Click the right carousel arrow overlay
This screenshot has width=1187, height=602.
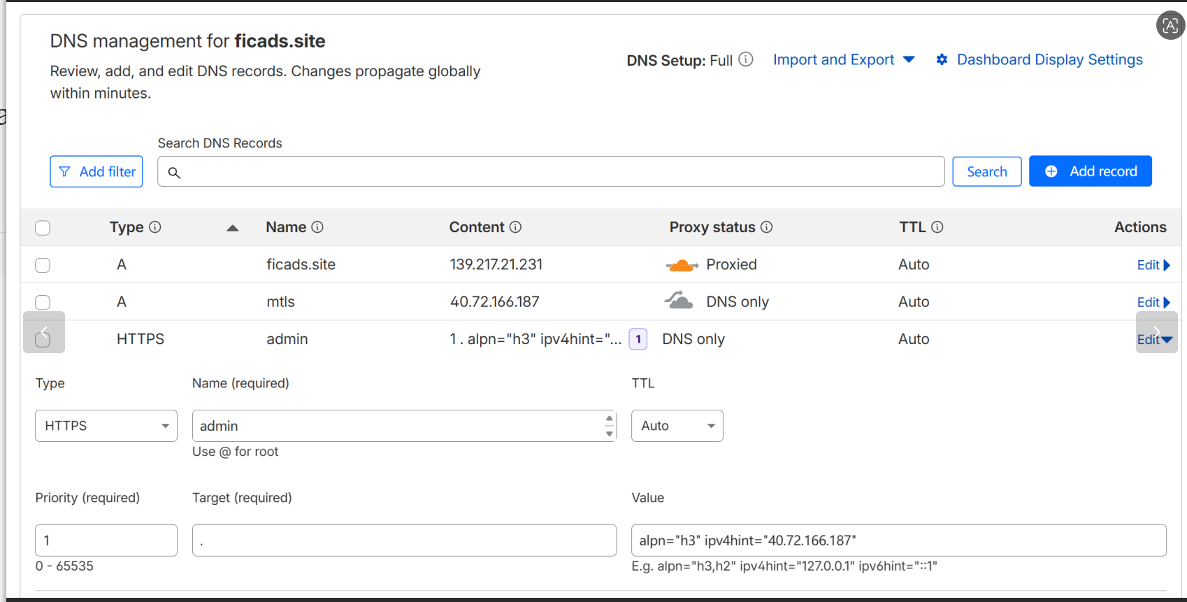tap(1157, 332)
